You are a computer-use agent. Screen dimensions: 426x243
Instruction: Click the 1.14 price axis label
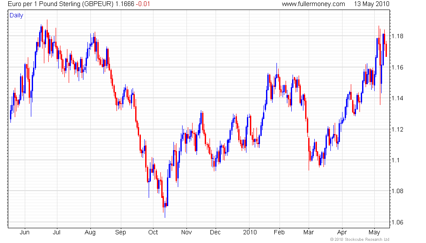click(x=397, y=98)
